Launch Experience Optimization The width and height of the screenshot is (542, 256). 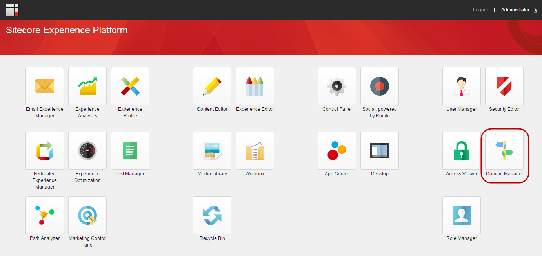click(87, 150)
